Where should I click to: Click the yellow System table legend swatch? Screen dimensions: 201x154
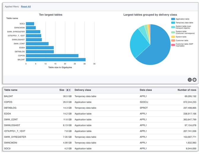pos(173,37)
